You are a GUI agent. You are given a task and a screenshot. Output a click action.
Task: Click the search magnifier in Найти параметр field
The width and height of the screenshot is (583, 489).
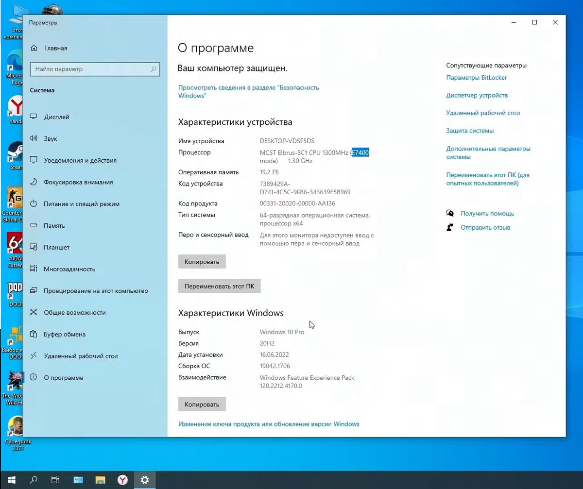154,69
